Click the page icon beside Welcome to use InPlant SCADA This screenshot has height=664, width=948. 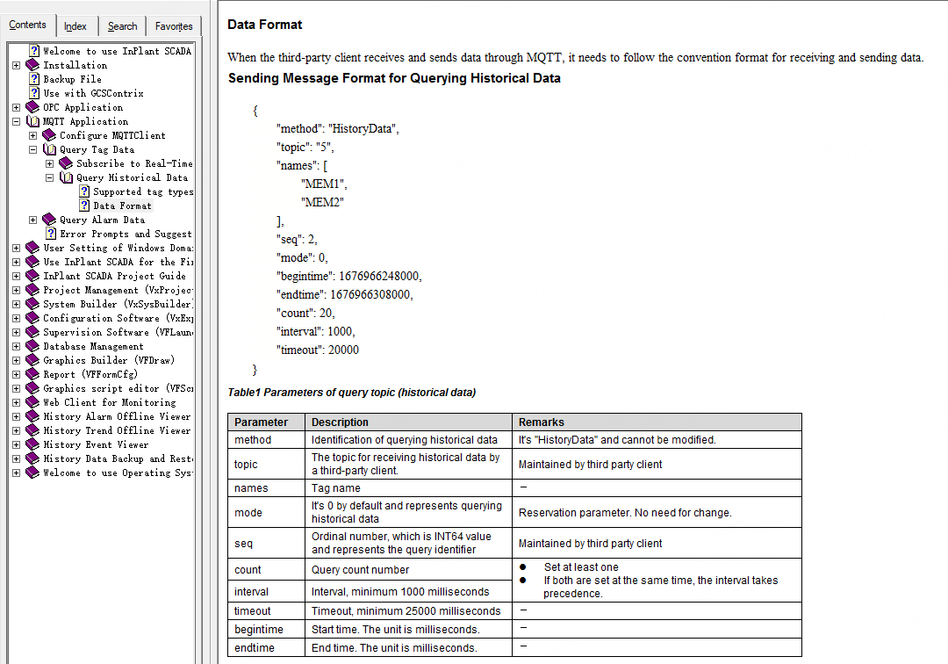pos(34,51)
